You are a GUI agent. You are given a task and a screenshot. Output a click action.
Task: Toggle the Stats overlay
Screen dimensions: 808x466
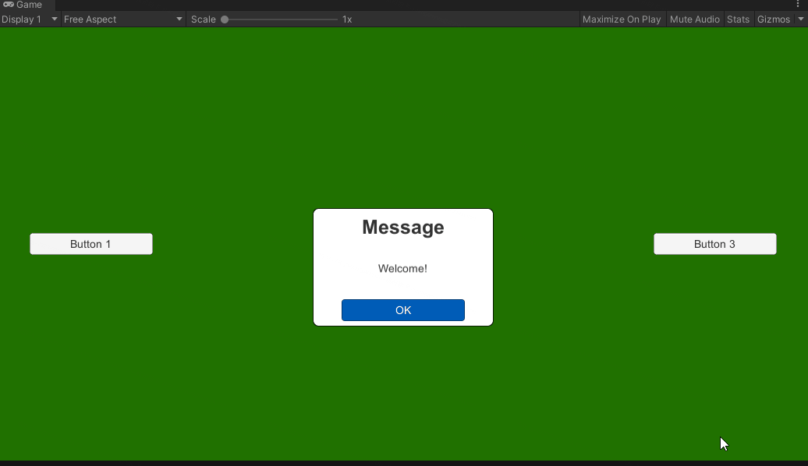click(738, 19)
